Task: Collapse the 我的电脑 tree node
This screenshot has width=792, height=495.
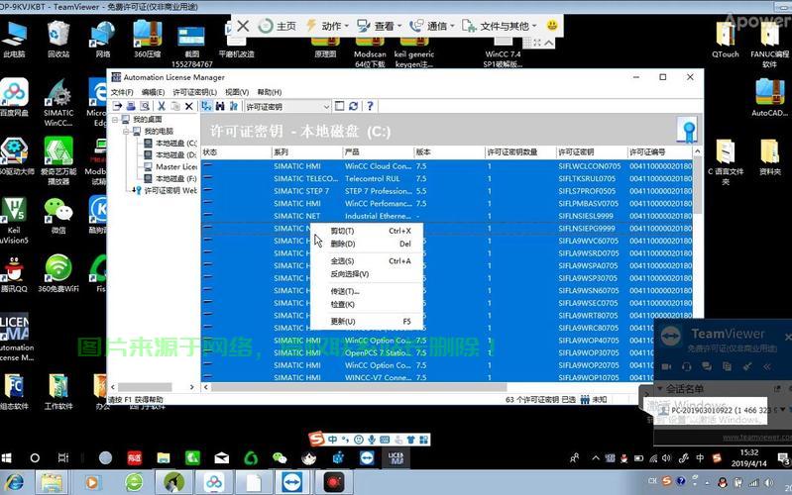Action: [126, 132]
